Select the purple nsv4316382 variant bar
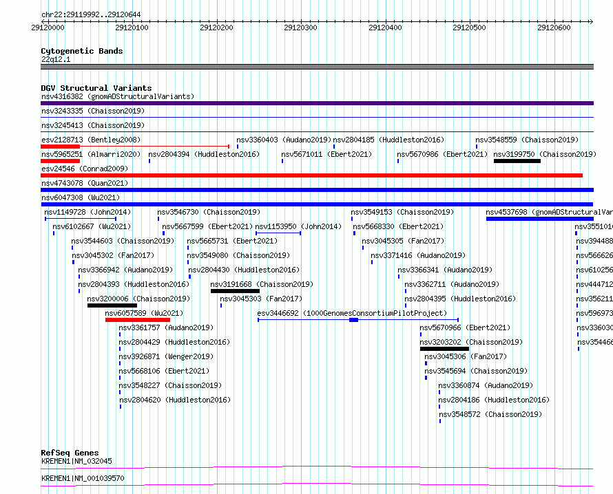 click(317, 103)
